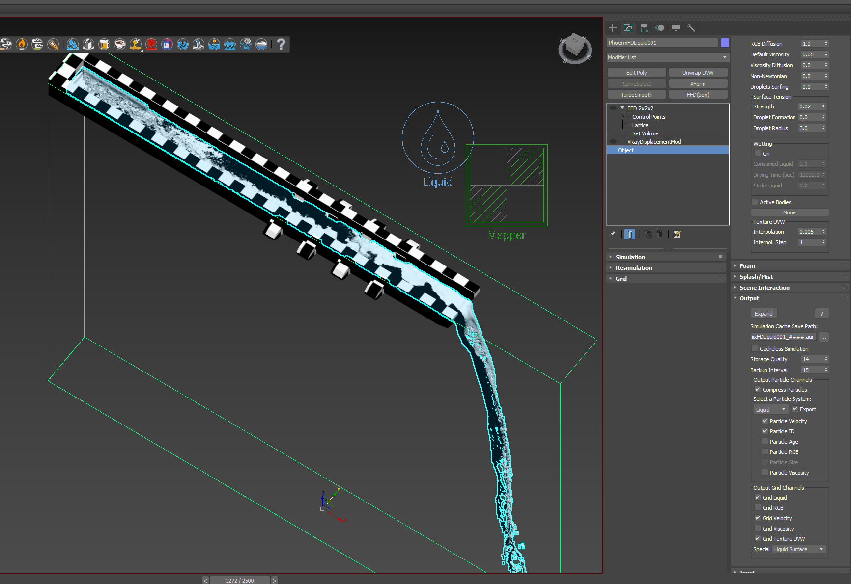This screenshot has width=851, height=584.
Task: Enable Wetting On checkbox
Action: 758,154
